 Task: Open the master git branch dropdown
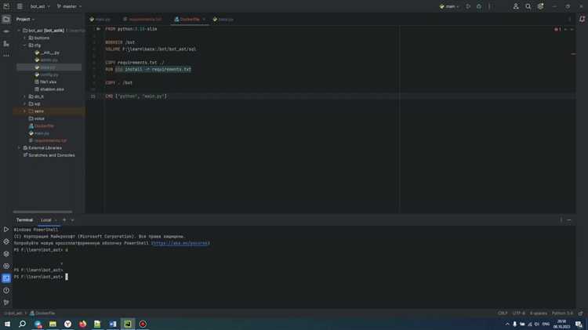[x=69, y=6]
